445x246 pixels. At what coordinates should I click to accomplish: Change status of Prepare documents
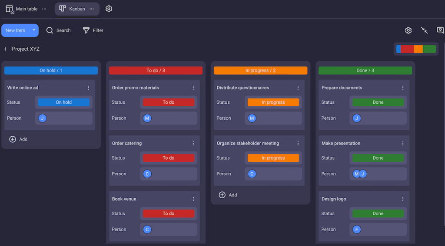point(378,102)
